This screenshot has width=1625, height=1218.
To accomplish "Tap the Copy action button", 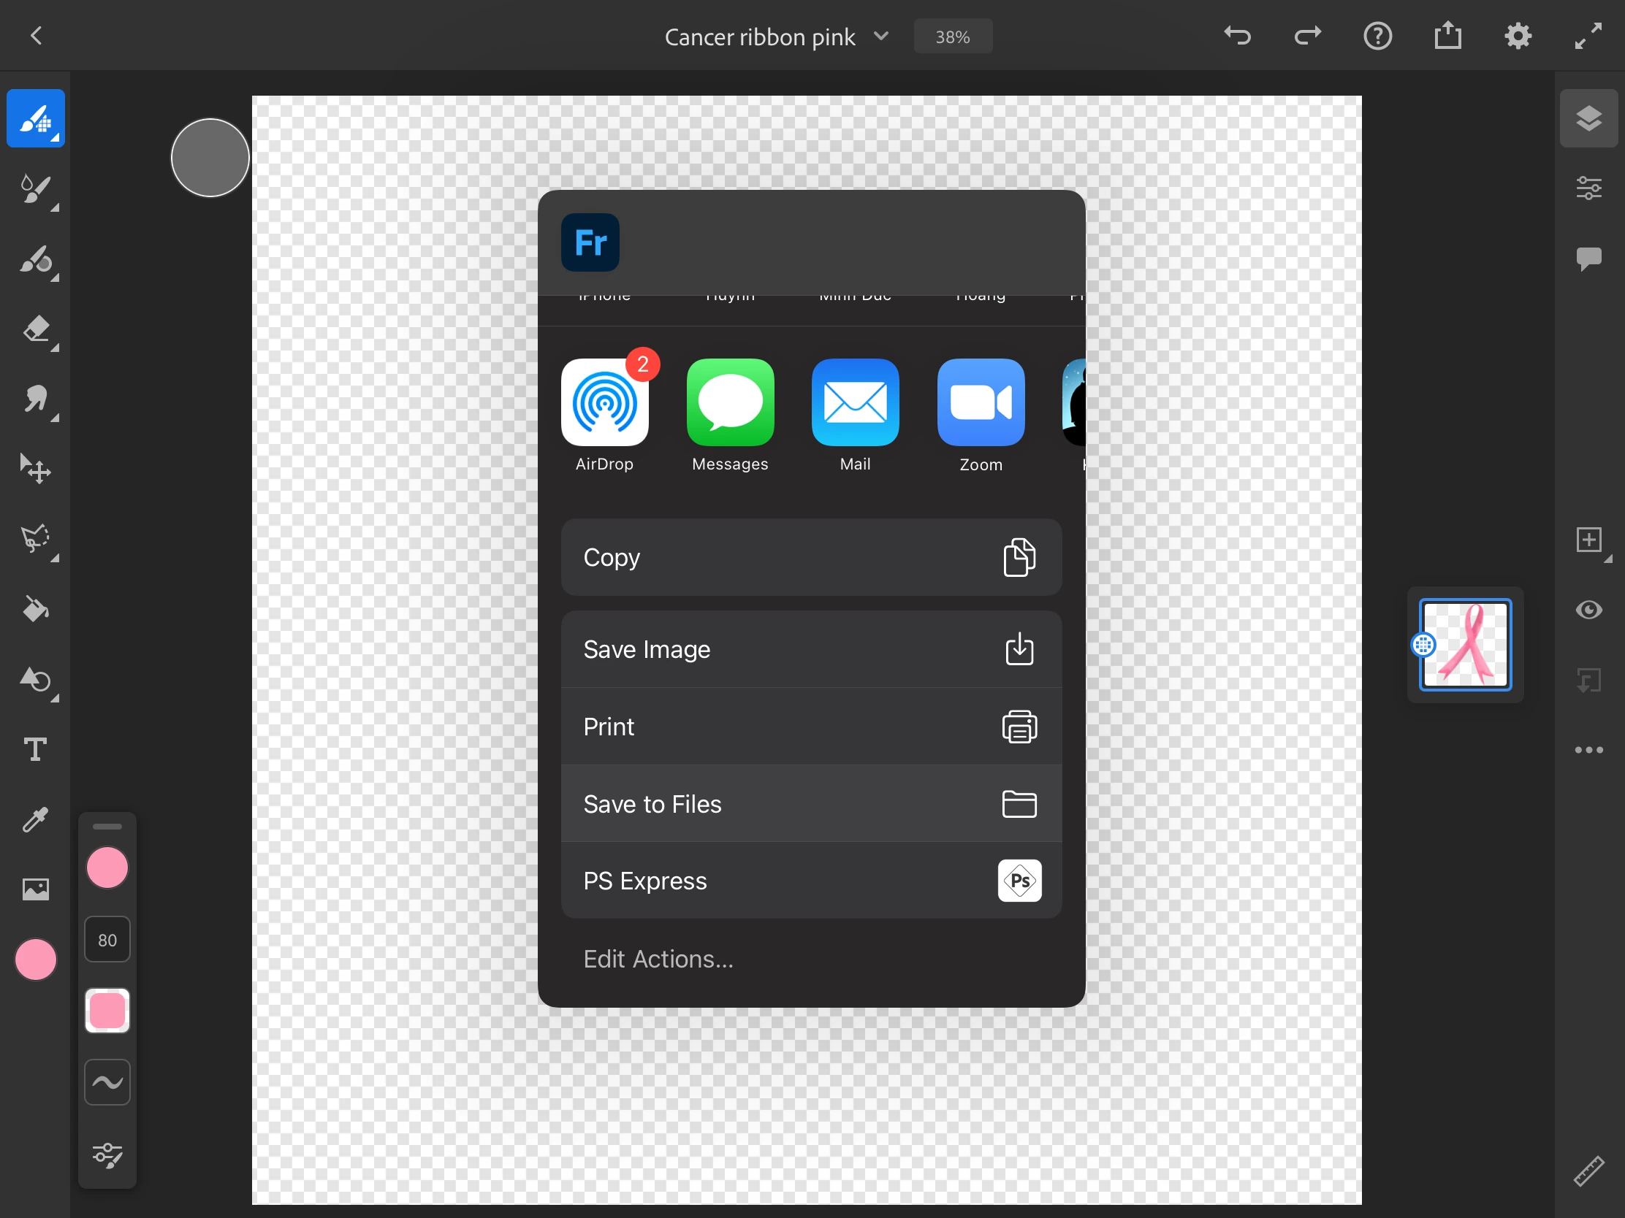I will 811,557.
